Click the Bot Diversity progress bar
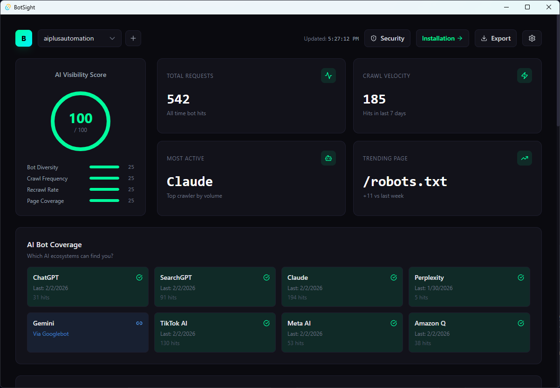This screenshot has height=388, width=560. 104,167
